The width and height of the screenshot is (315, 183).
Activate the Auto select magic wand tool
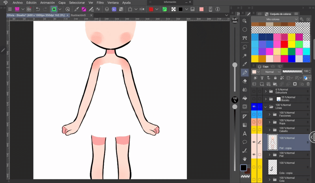point(245,55)
